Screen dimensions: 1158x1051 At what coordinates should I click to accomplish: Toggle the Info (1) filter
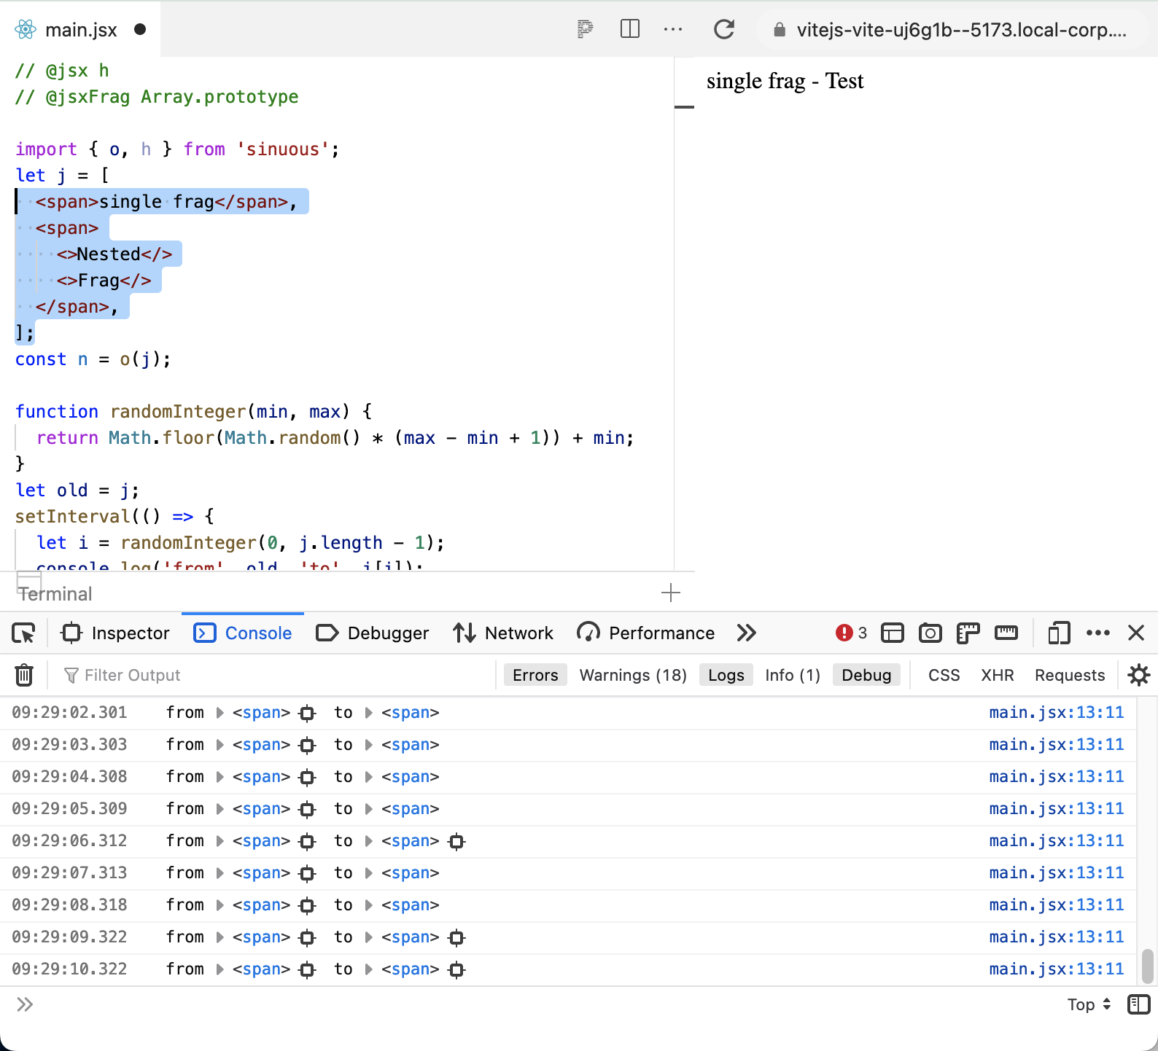click(x=793, y=675)
